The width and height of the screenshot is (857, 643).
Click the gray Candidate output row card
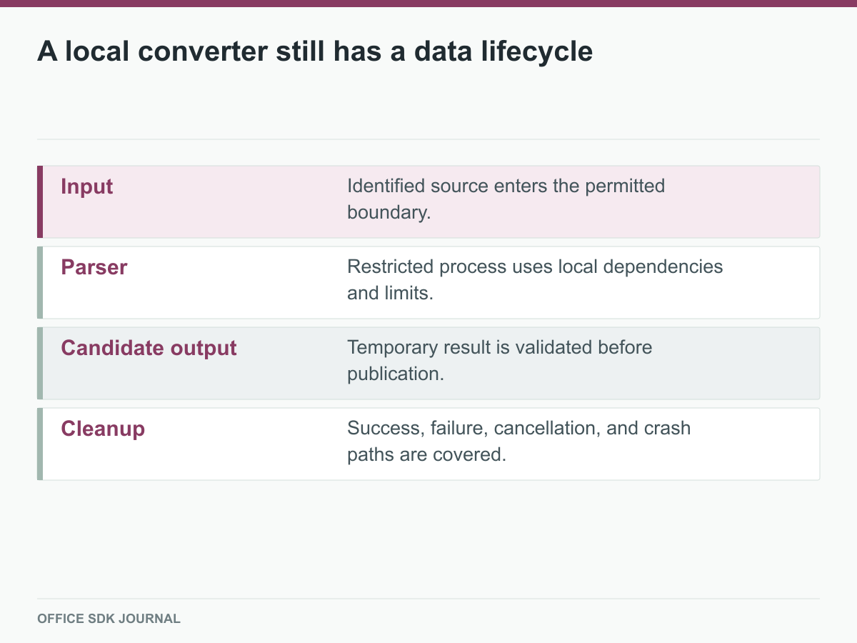coord(428,363)
